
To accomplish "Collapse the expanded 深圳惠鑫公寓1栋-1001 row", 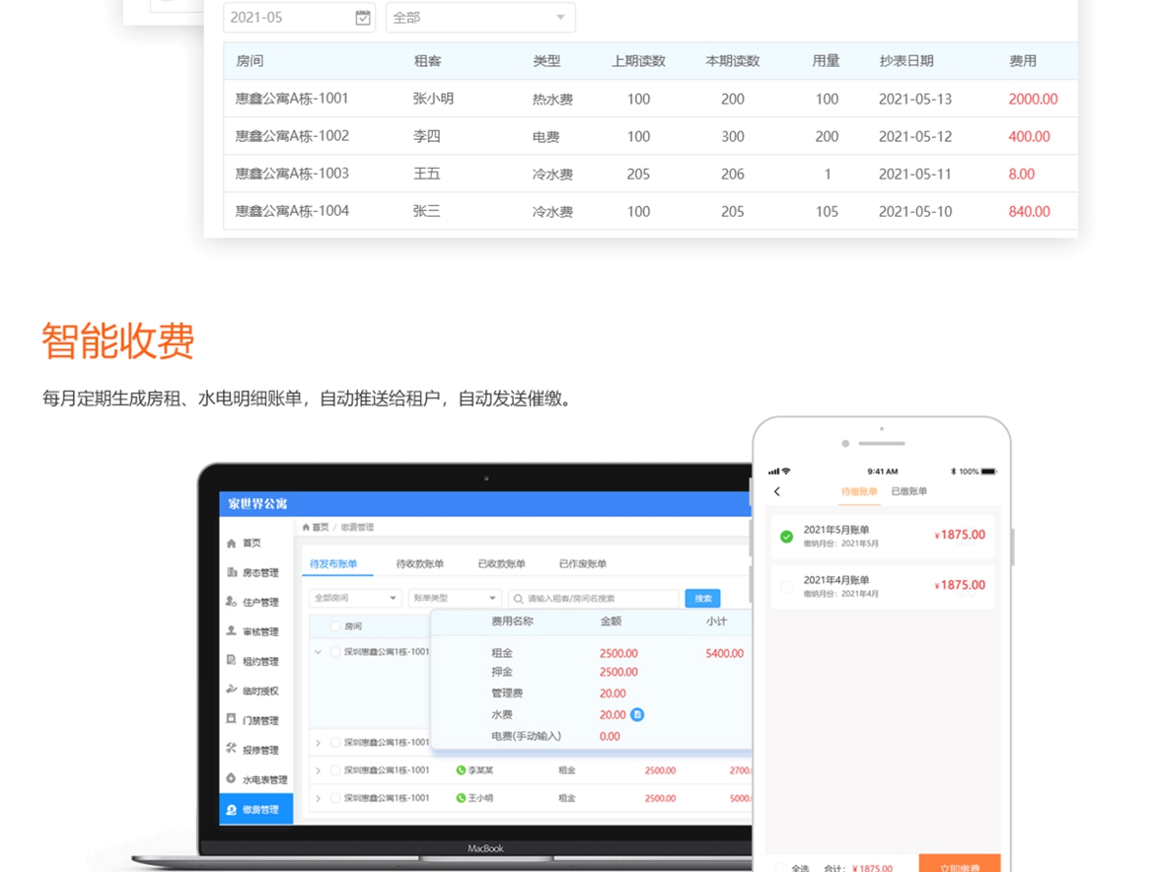I will [x=318, y=652].
